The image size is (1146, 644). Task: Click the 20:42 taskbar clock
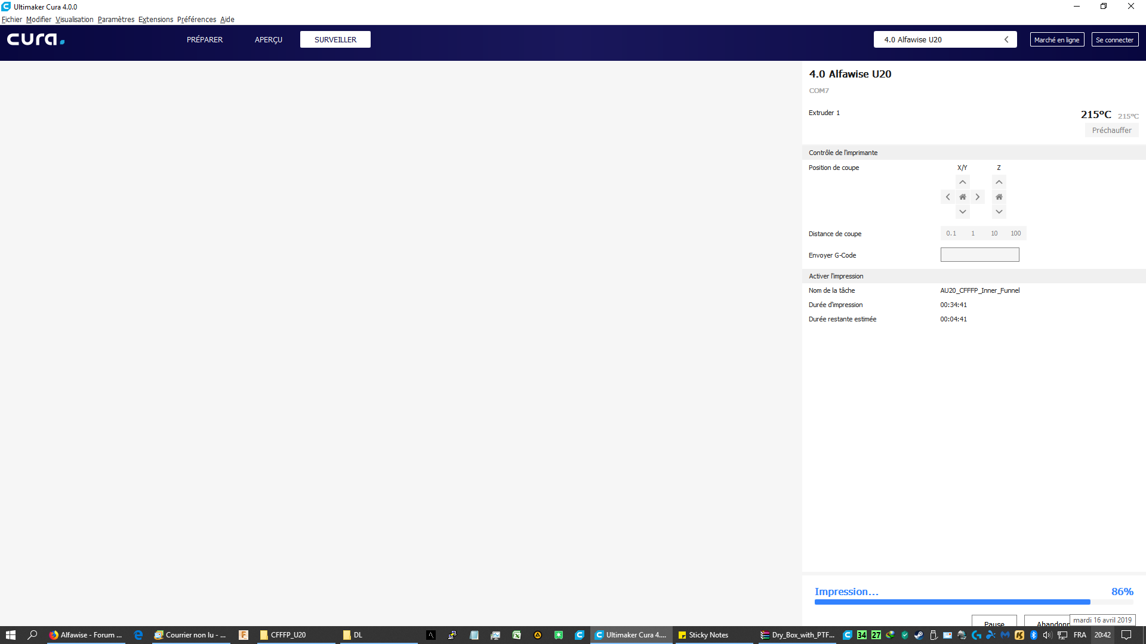click(x=1102, y=635)
